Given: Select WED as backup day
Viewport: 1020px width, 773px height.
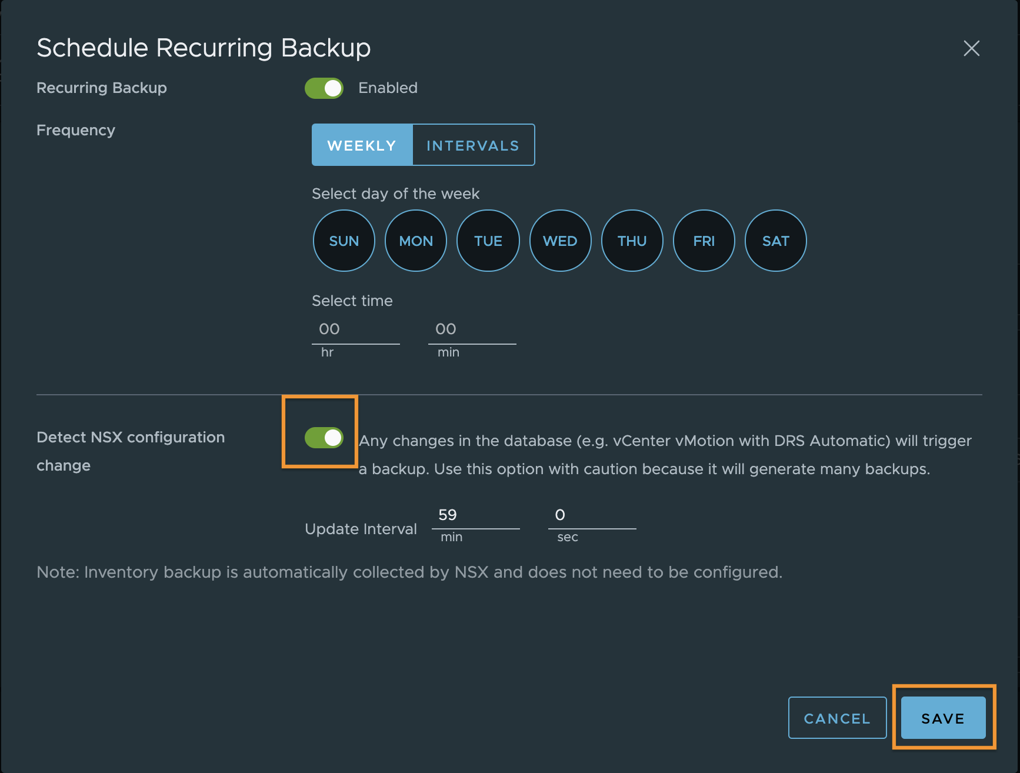Looking at the screenshot, I should pyautogui.click(x=559, y=241).
